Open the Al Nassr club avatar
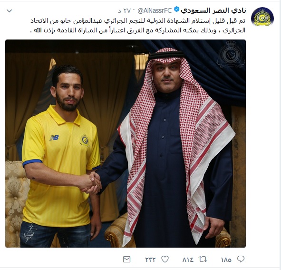Image resolution: width=281 pixels, height=270 pixels. (x=262, y=17)
